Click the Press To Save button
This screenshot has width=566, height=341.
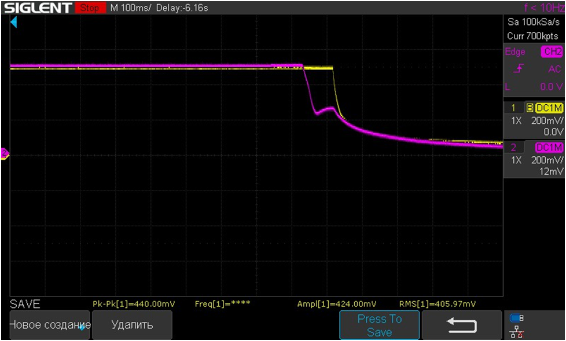380,325
